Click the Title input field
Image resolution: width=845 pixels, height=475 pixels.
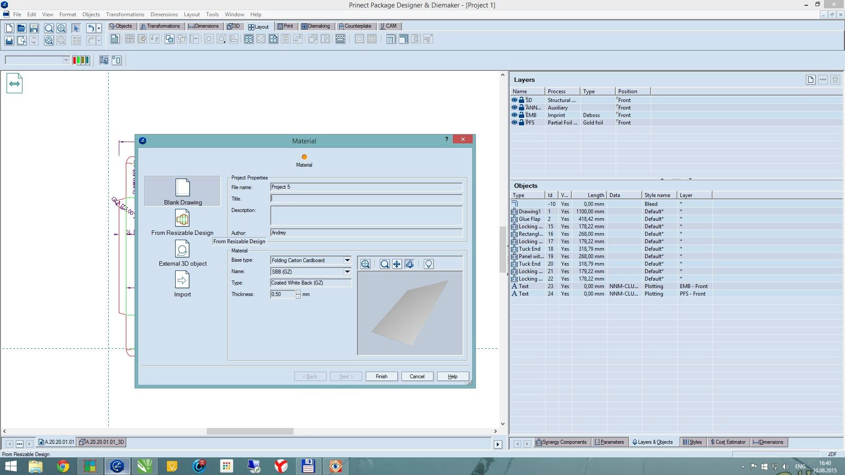(366, 199)
